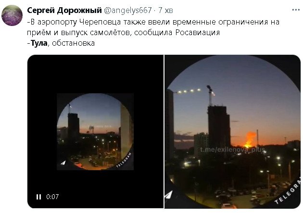Screen dimensions: 303x213
Task: Click the word Росавиация in tweet text
Action: [x=198, y=32]
